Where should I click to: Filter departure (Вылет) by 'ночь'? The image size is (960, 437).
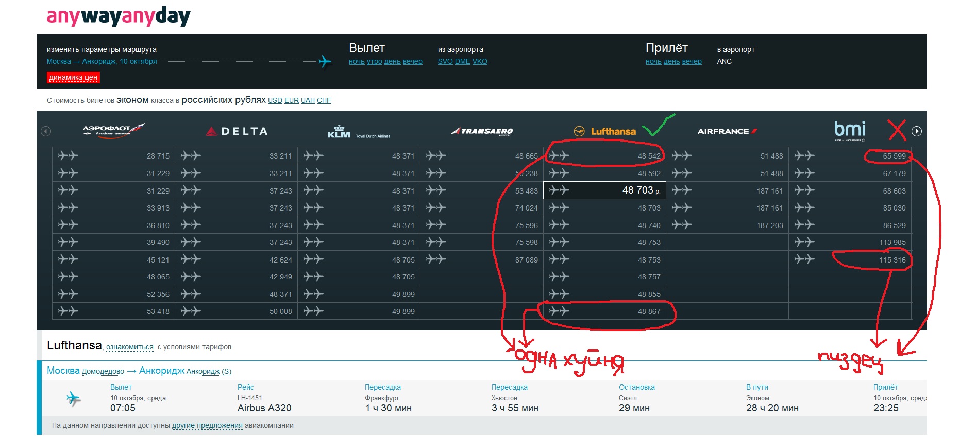pyautogui.click(x=357, y=62)
